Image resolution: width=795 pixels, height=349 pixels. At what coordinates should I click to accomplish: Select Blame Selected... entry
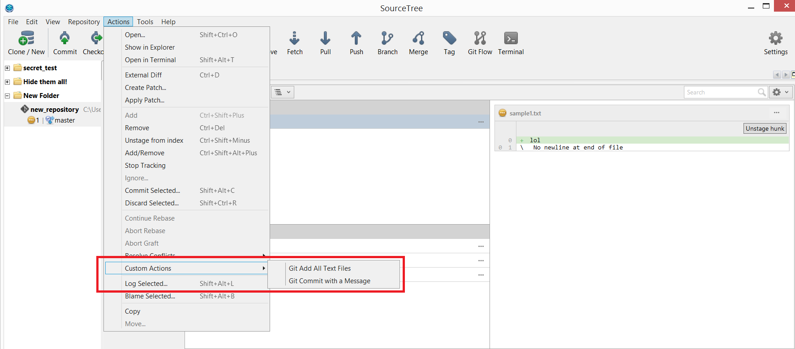point(187,296)
